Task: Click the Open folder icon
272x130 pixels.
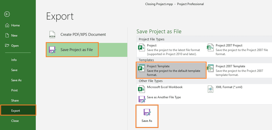Action: [x=7, y=45]
